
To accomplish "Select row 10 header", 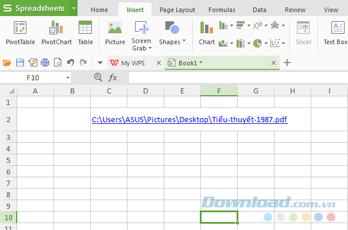I will 8,217.
